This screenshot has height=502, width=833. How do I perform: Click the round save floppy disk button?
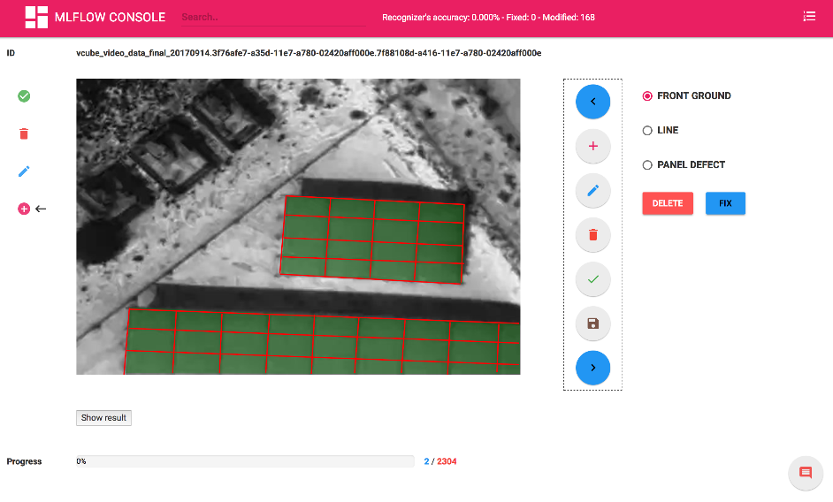tap(592, 323)
